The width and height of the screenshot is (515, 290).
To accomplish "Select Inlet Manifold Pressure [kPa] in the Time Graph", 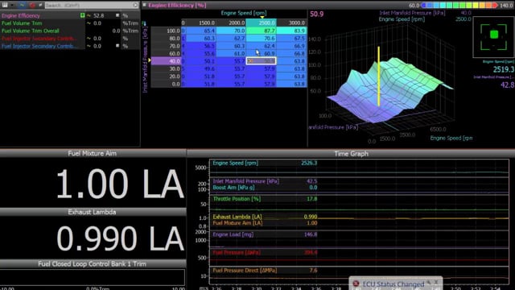I will 245,181.
